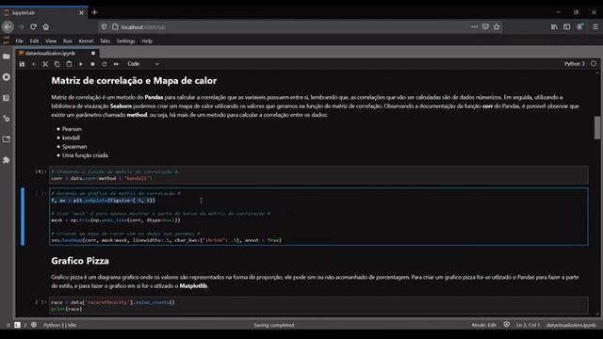Click the 'Mode: Edit' status bar item
603x339 pixels.
pyautogui.click(x=483, y=325)
